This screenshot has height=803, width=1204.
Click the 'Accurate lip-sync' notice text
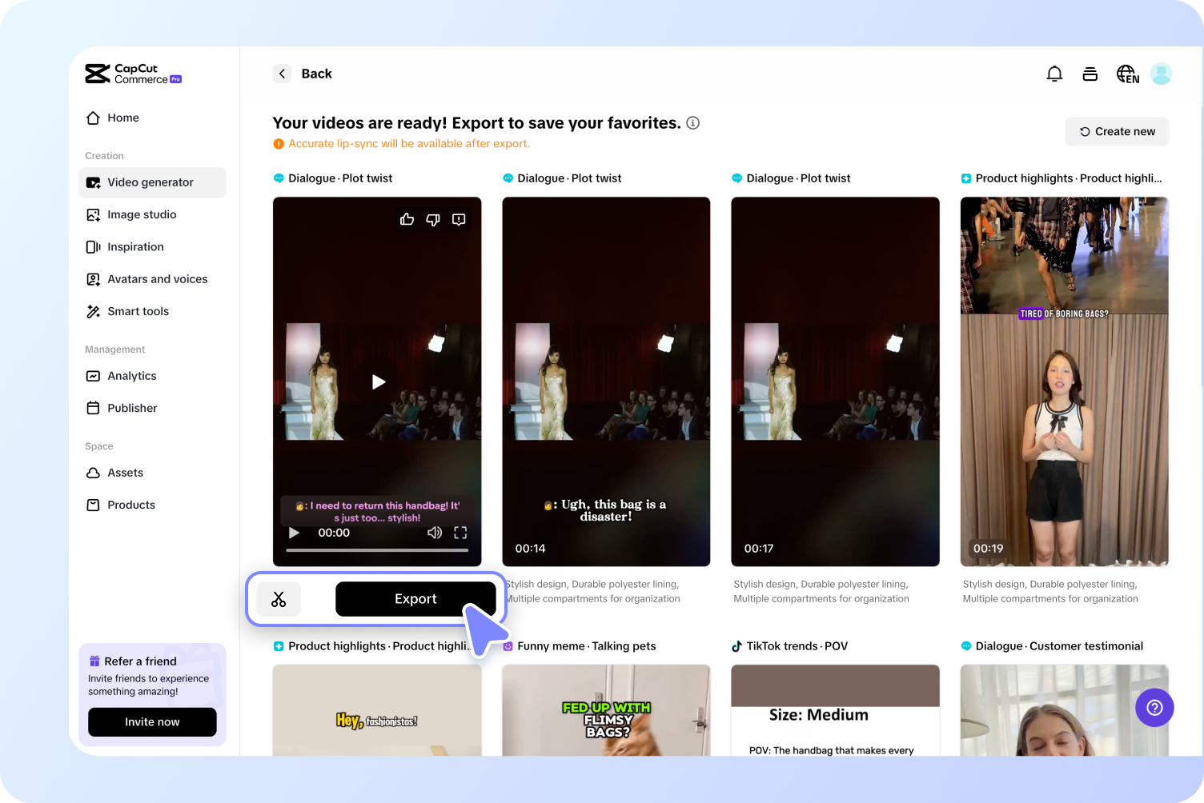409,144
